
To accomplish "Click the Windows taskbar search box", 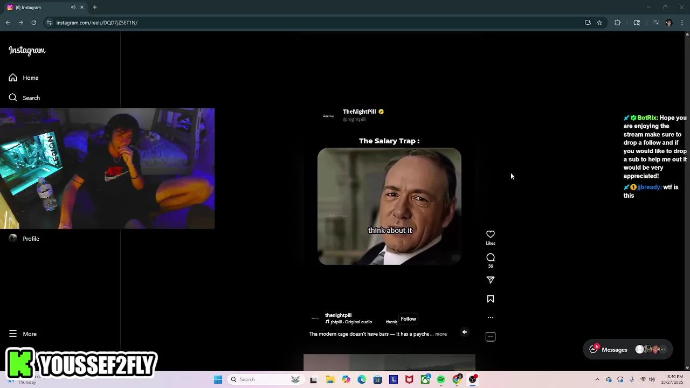I will tap(265, 379).
